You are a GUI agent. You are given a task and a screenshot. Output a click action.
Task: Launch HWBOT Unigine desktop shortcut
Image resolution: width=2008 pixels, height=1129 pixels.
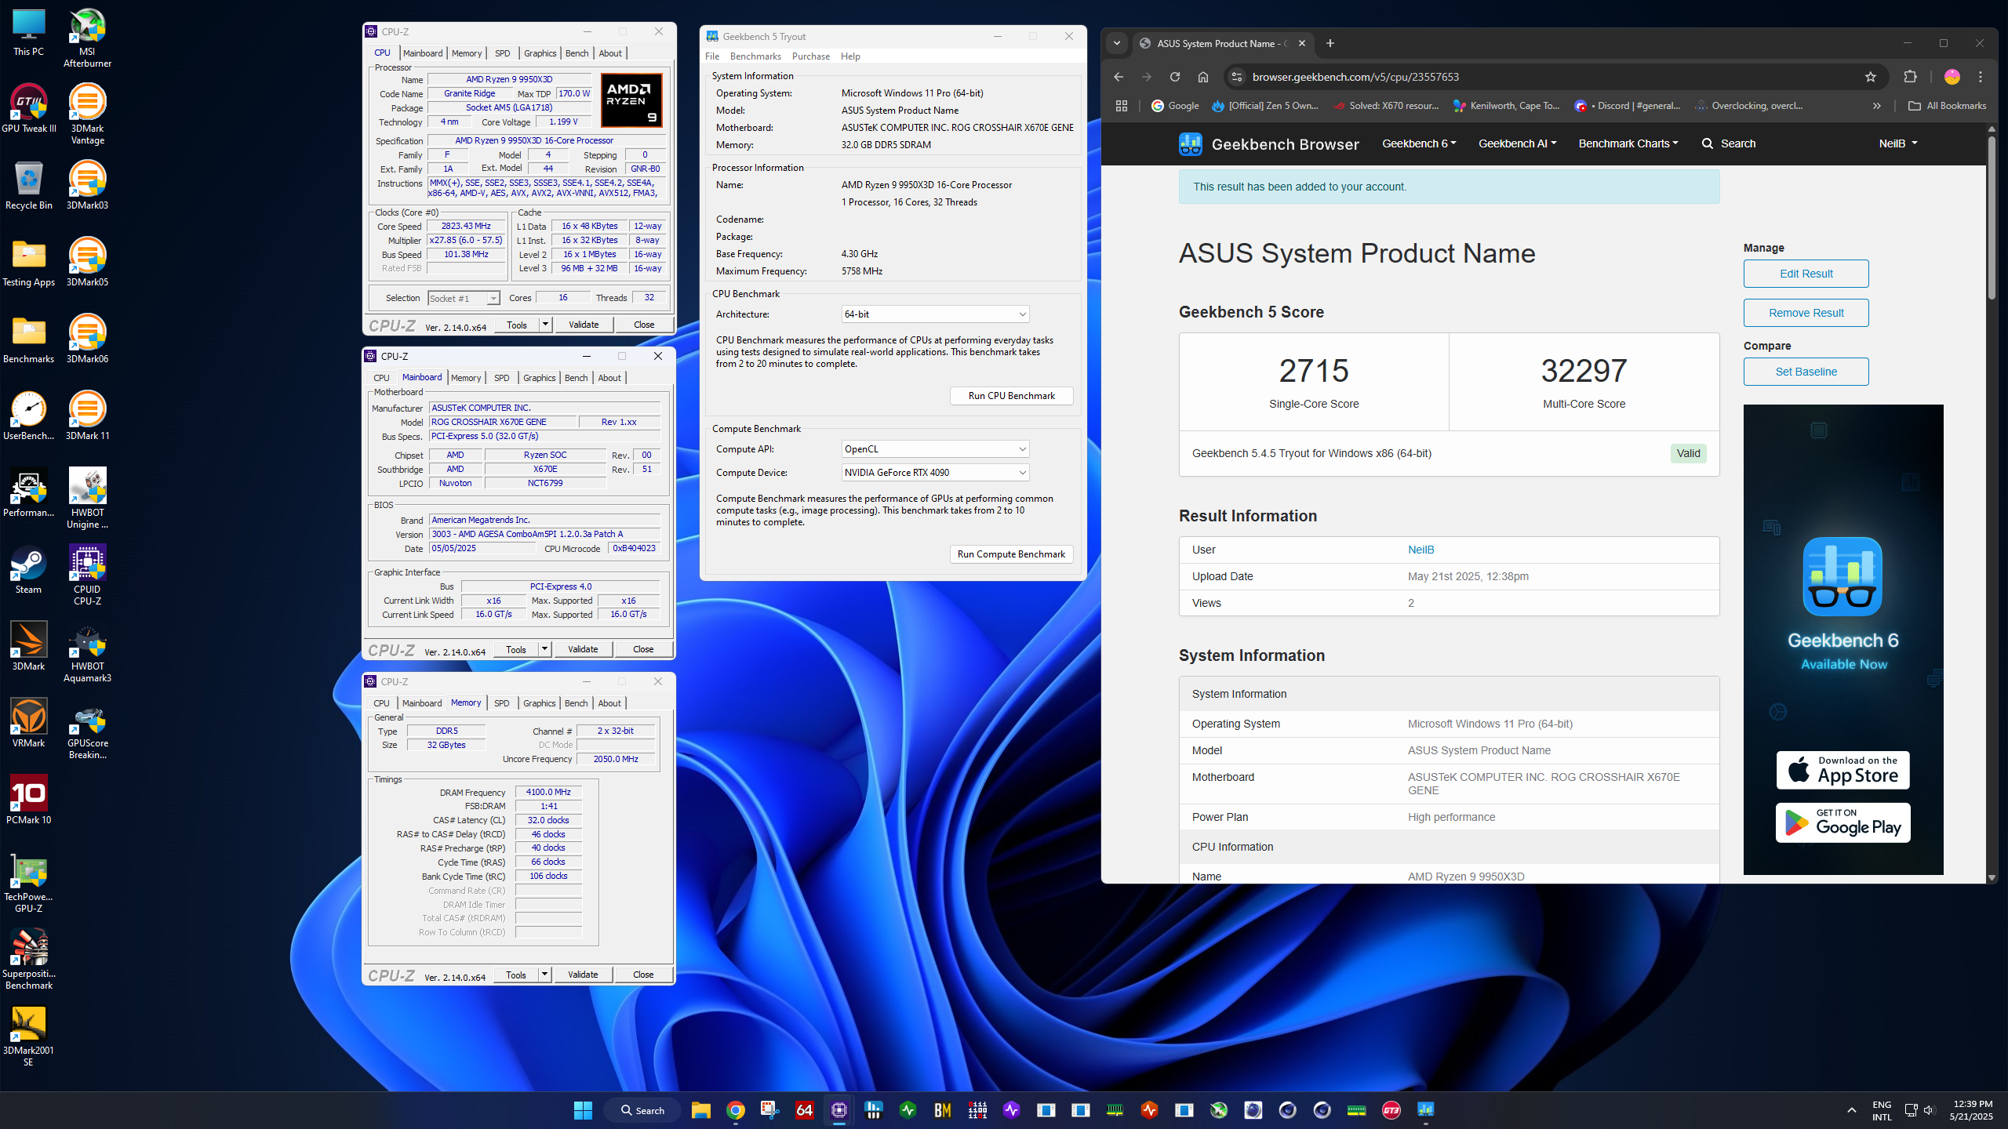point(87,499)
